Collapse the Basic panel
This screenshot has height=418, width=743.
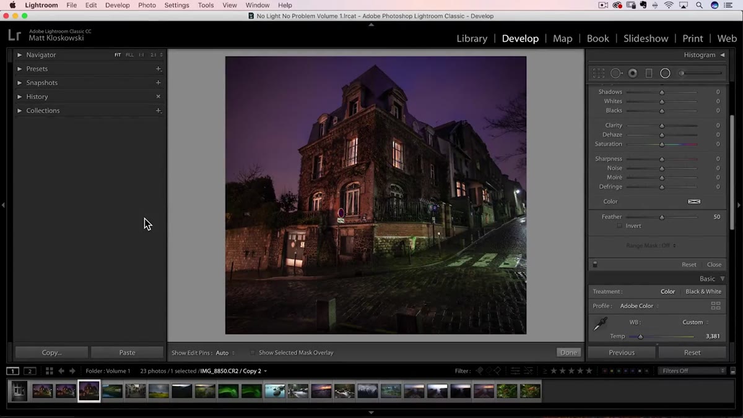coord(722,279)
